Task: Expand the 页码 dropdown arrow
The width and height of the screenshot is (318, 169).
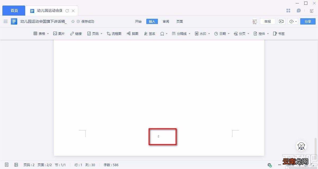Action: pyautogui.click(x=101, y=34)
